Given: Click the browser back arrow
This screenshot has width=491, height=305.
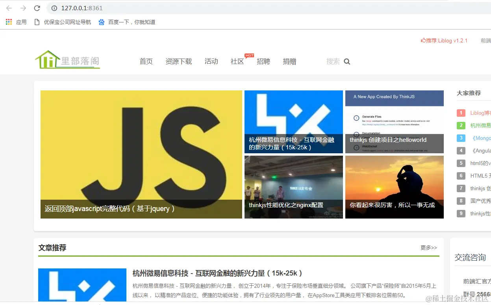Looking at the screenshot, I should tap(9, 8).
